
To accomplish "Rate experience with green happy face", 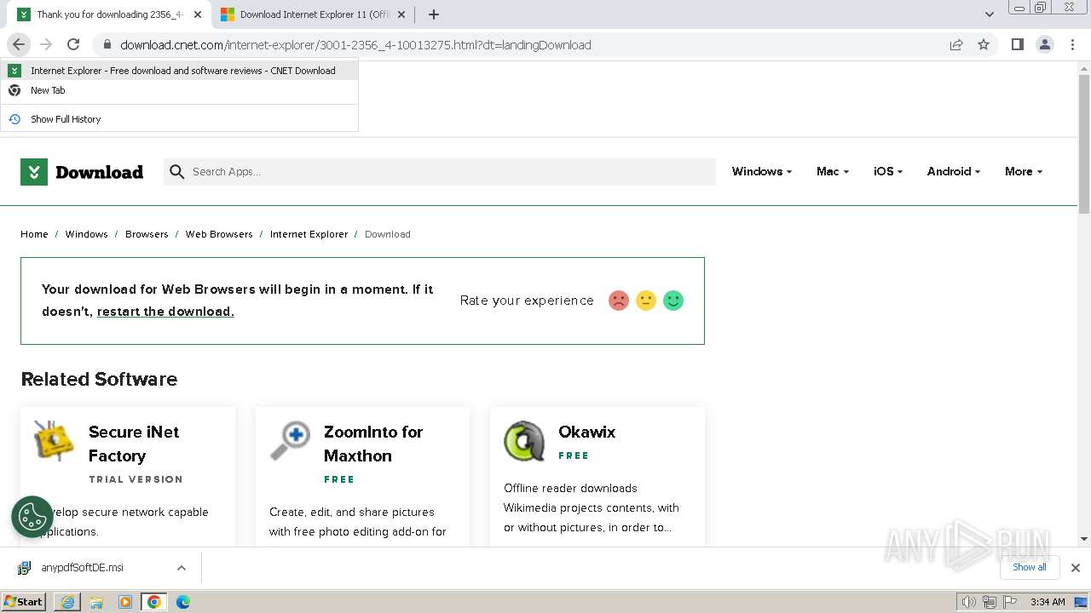I will [673, 301].
